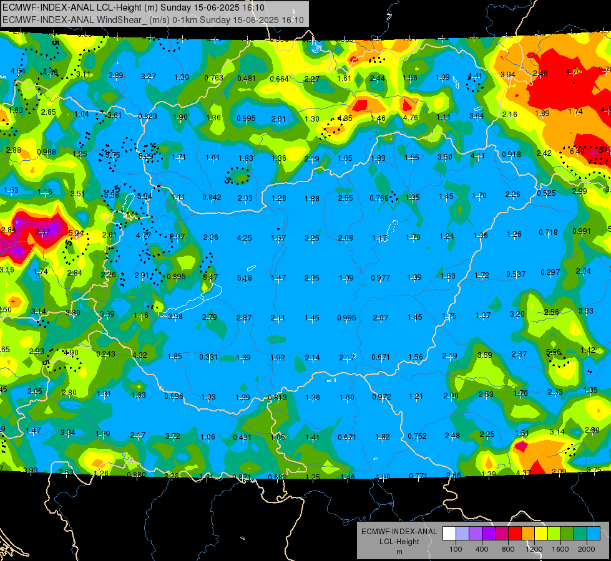
Task: Click the wind shear value 0.918
Action: click(x=511, y=155)
